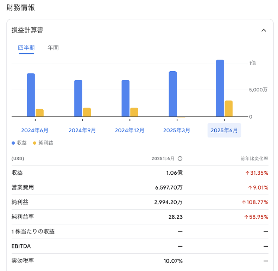Choose the 2024年12月 quarter
This screenshot has width=278, height=271.
tap(129, 130)
